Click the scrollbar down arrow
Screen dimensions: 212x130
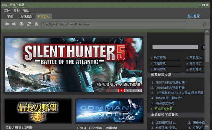[207, 127]
